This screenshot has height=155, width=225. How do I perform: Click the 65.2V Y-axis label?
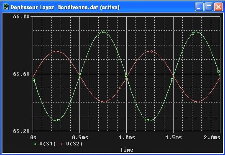point(21,131)
